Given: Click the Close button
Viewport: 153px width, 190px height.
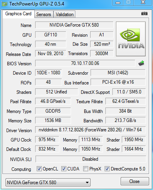Looking at the screenshot, I should pos(135,181).
